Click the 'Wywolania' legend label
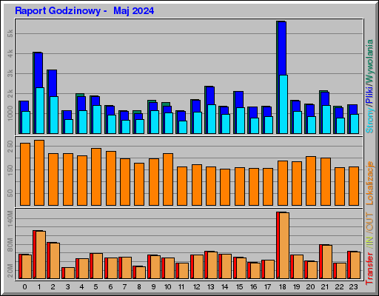 coord(369,61)
